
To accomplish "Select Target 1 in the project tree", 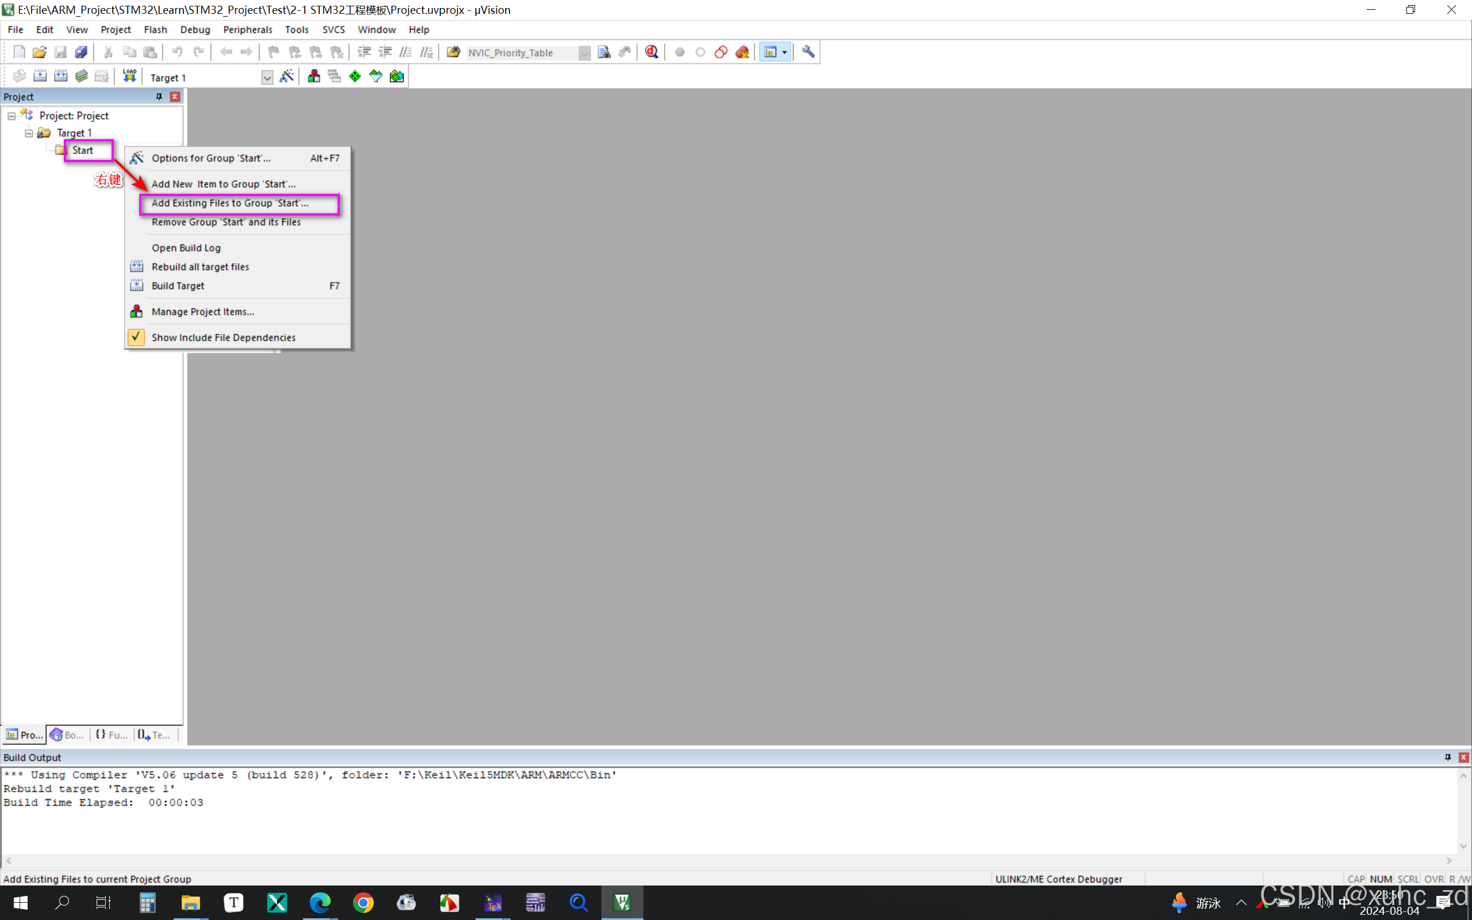I will point(74,133).
